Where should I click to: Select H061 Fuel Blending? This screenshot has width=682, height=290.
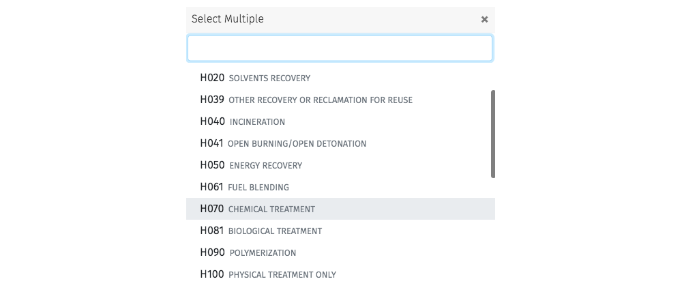click(x=340, y=187)
